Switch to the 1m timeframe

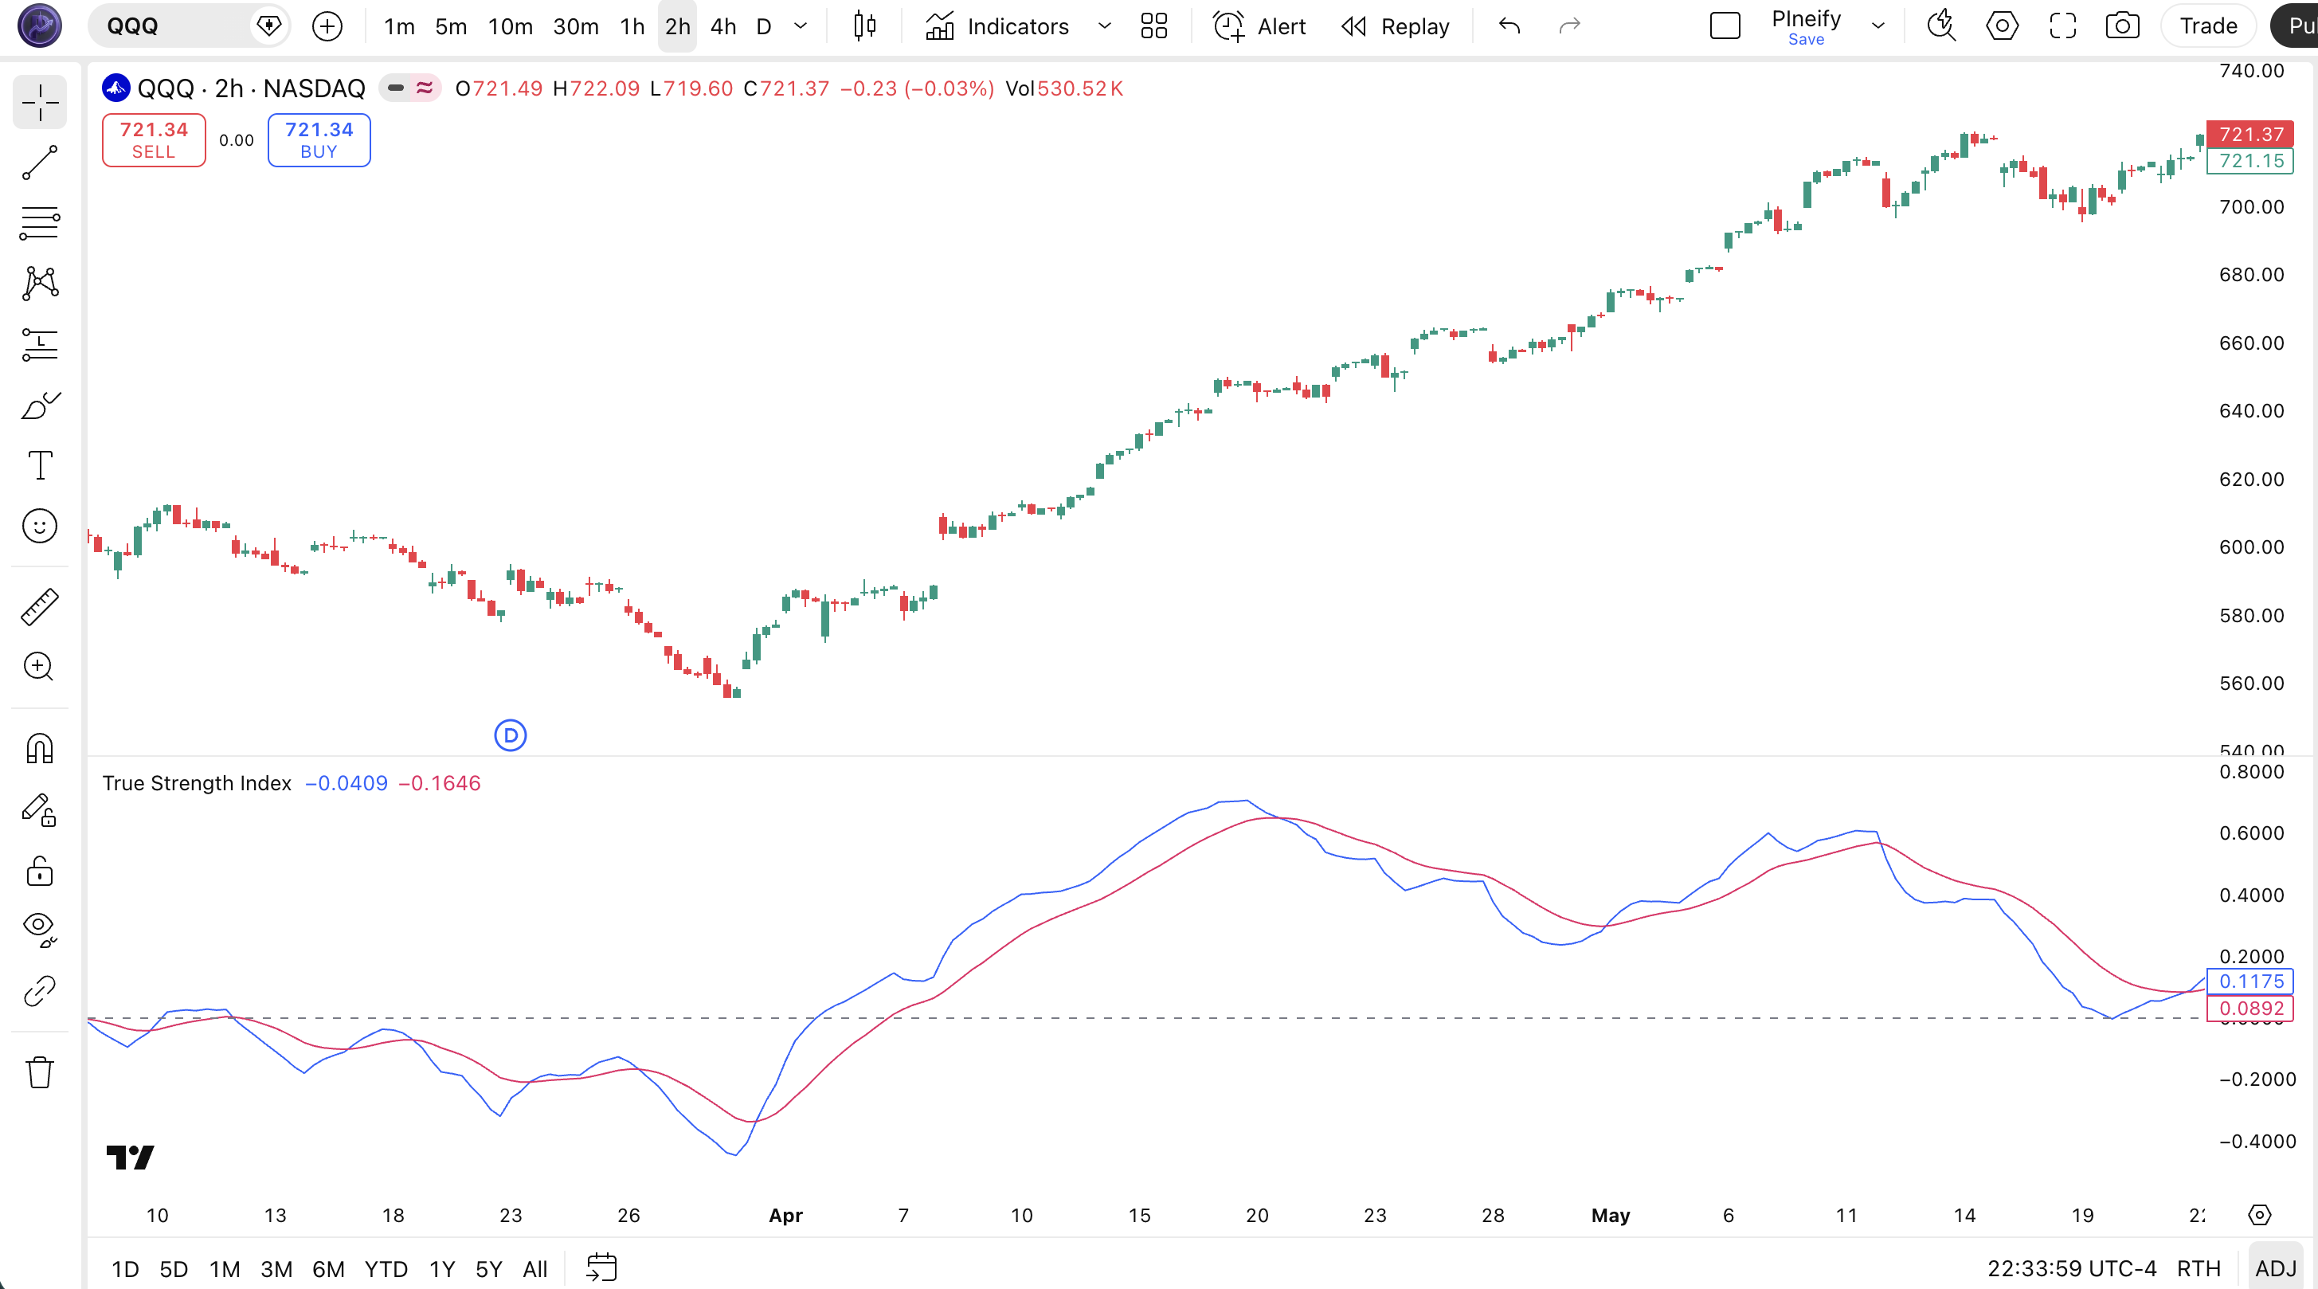400,26
